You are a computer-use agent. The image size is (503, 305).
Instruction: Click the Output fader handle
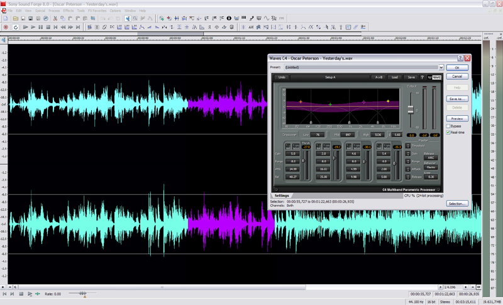tap(411, 109)
